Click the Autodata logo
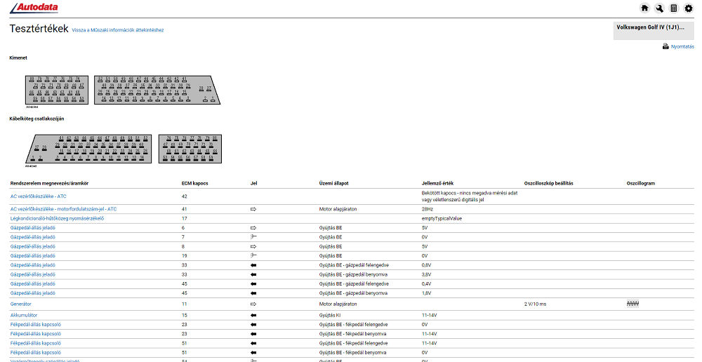 (34, 8)
